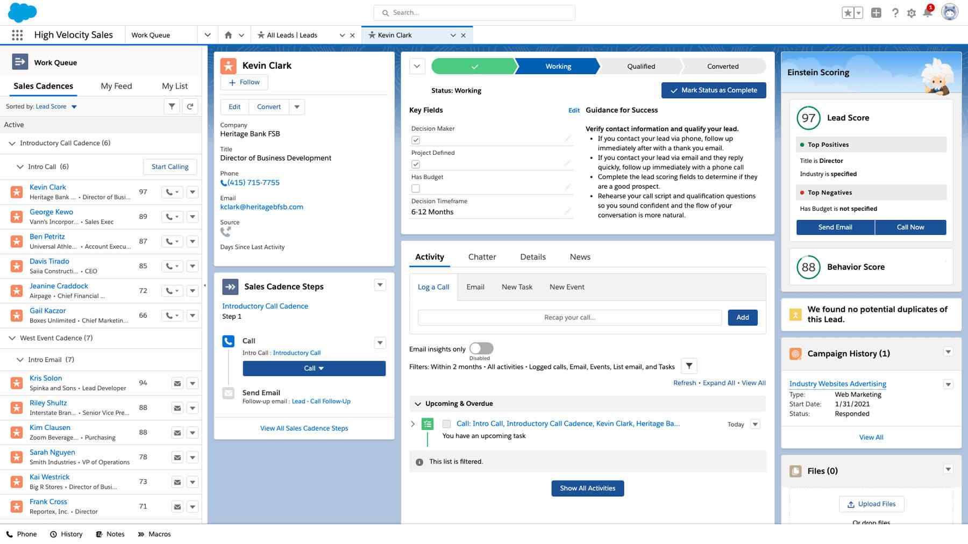Check the Has Budget checkbox
This screenshot has height=544, width=968.
pyautogui.click(x=416, y=189)
